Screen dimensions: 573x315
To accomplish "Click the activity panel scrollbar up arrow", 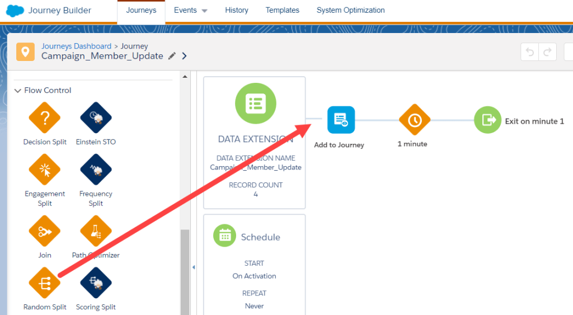I will pyautogui.click(x=185, y=77).
